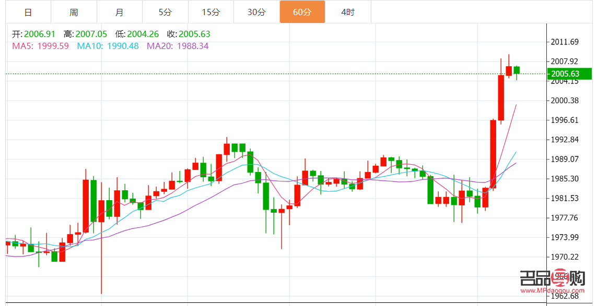Select the 30分 timeframe tab
This screenshot has height=306, width=597.
pos(256,12)
